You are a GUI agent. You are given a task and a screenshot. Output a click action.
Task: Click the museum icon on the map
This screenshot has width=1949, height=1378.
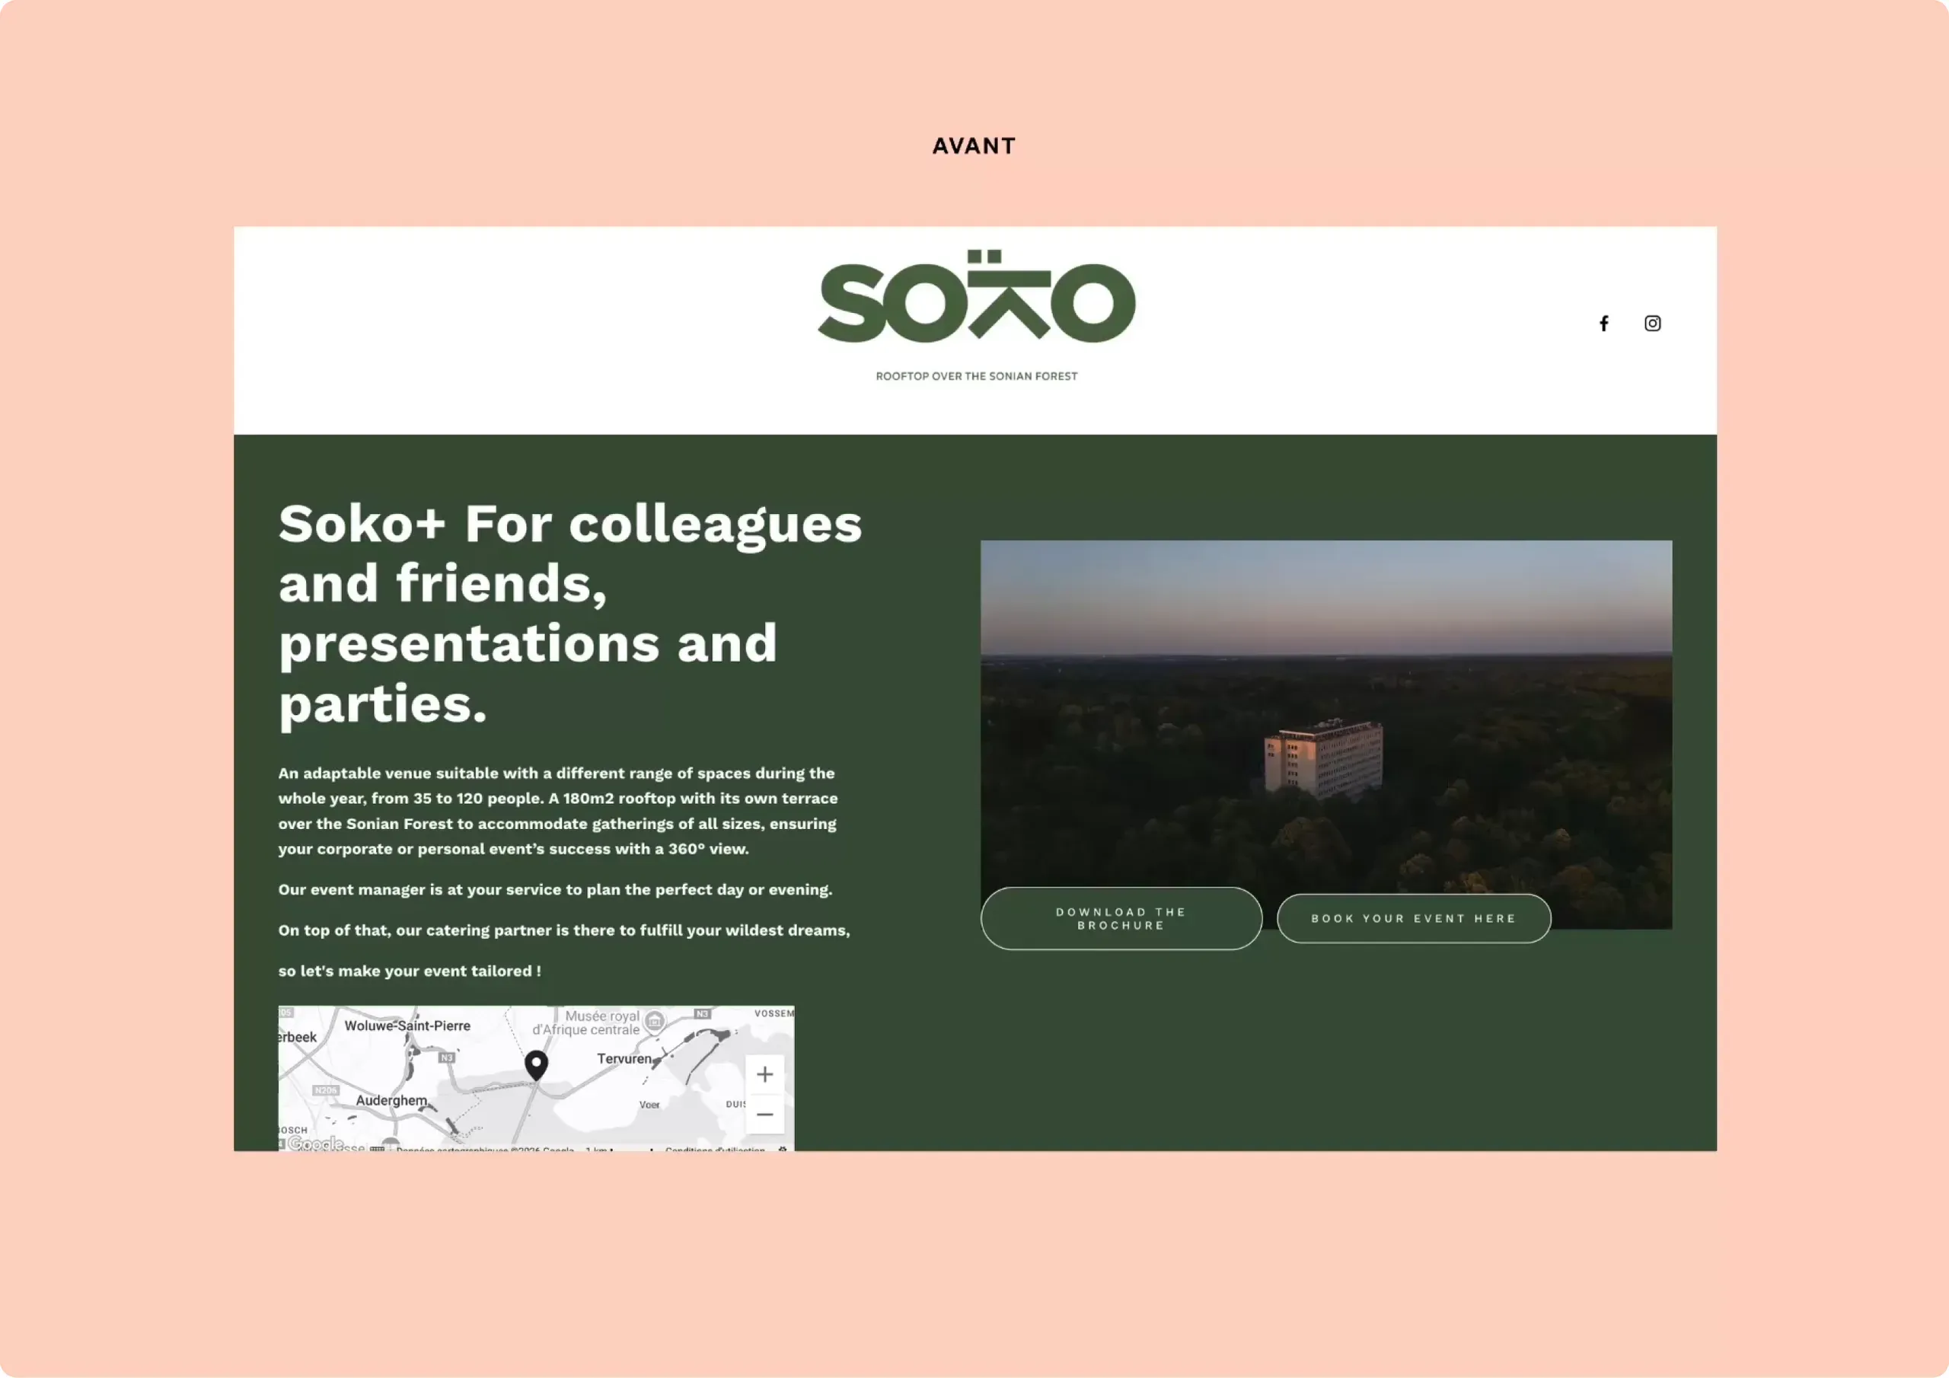pyautogui.click(x=655, y=1022)
